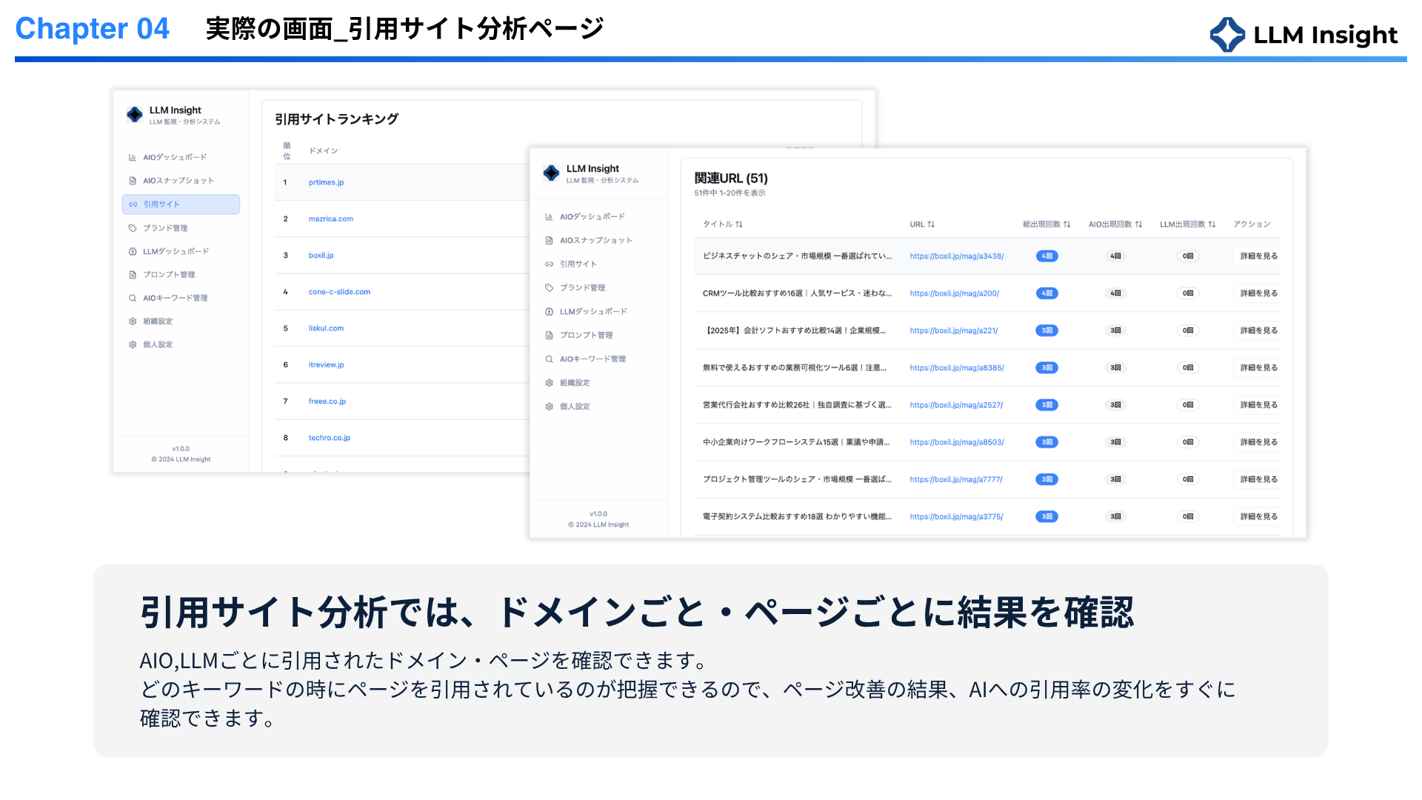This screenshot has height=800, width=1422.
Task: Click 詳細を見る for boxil a3775 row
Action: pyautogui.click(x=1259, y=517)
